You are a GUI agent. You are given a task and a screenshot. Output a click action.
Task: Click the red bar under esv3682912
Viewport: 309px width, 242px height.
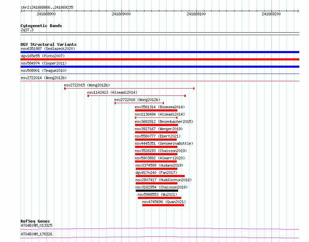coord(157,125)
